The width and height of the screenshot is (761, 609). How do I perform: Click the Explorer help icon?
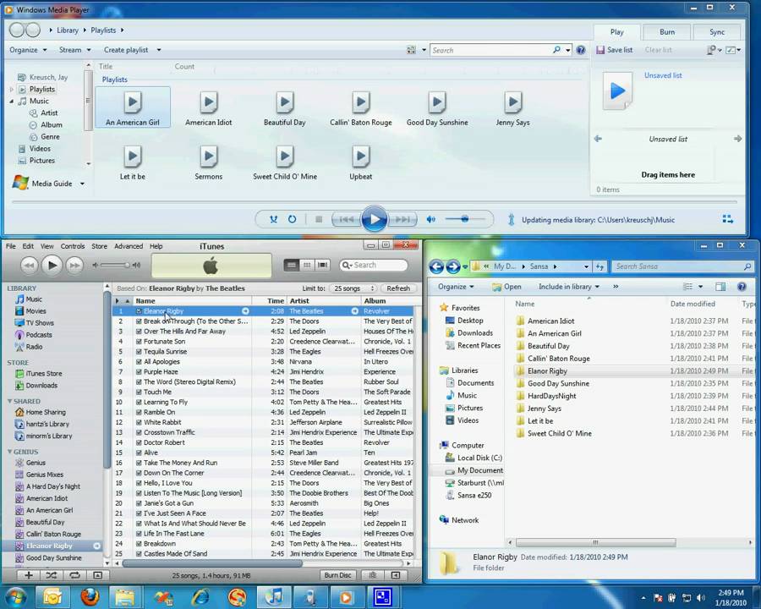click(x=742, y=287)
